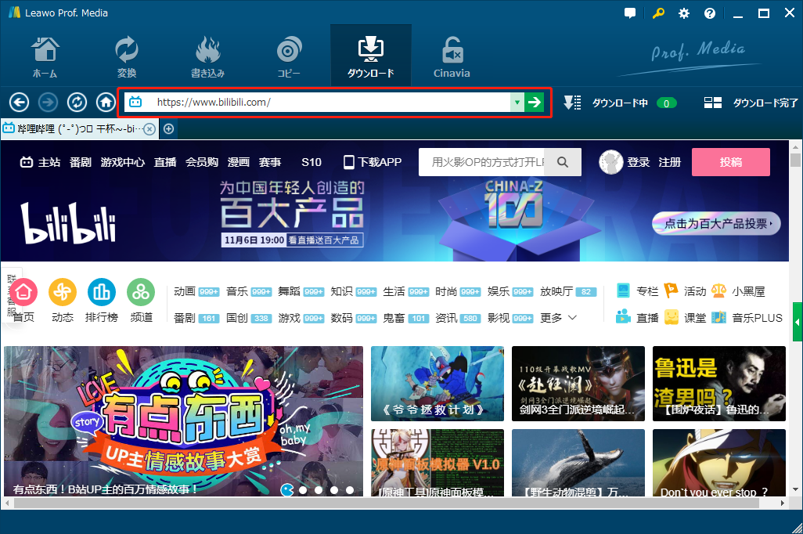
Task: Click 点击为百大产品投票 banner button
Action: [716, 224]
